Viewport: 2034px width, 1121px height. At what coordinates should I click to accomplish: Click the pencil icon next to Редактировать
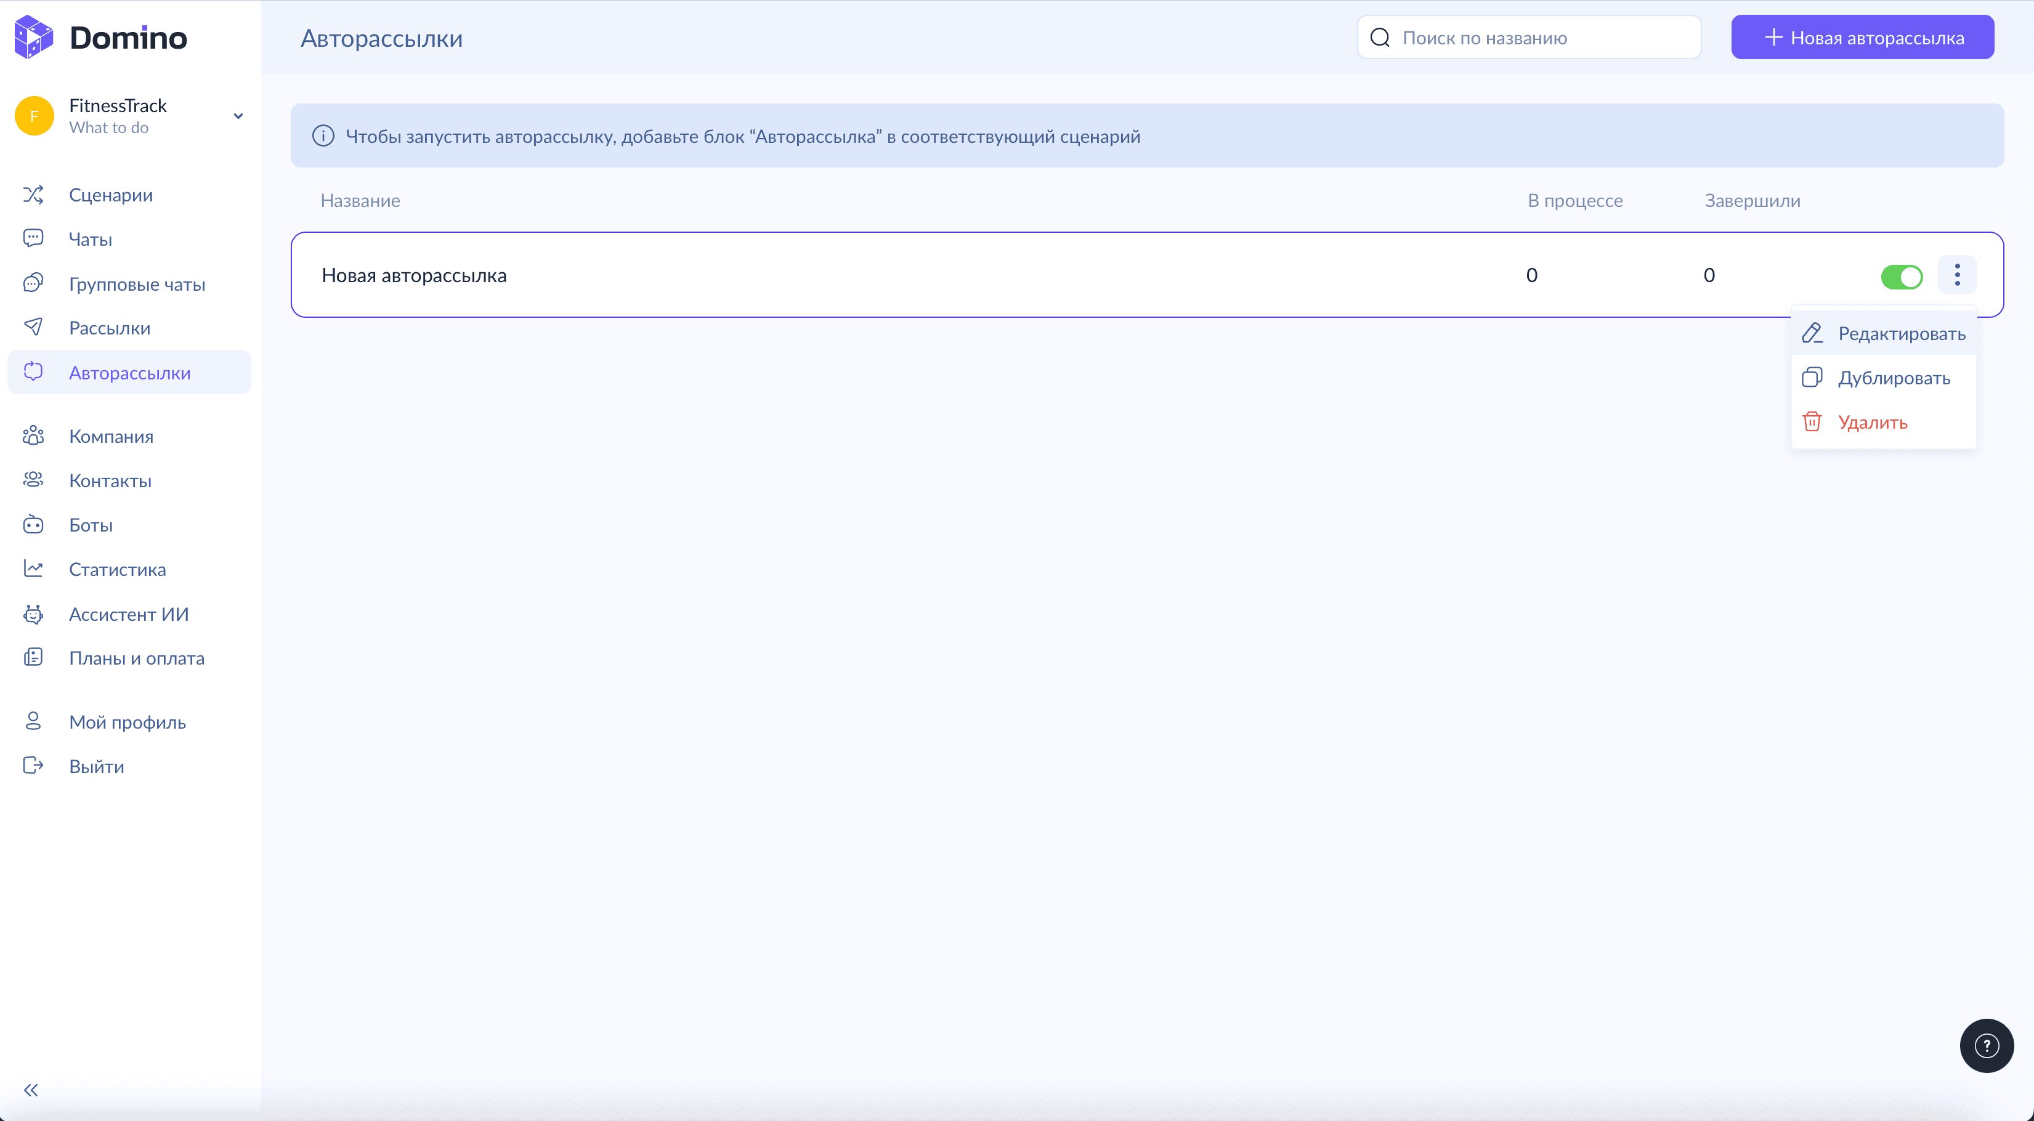(1812, 333)
